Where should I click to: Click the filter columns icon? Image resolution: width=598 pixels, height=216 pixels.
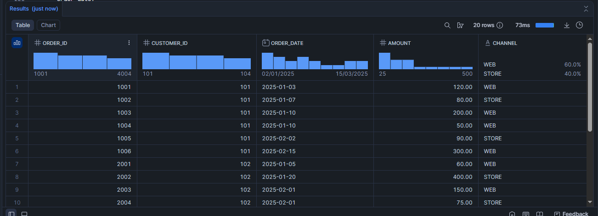[460, 25]
